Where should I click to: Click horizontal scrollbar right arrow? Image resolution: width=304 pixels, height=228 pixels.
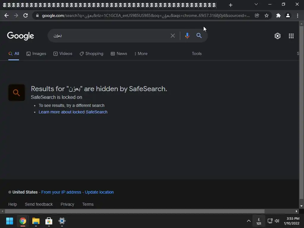click(297, 211)
